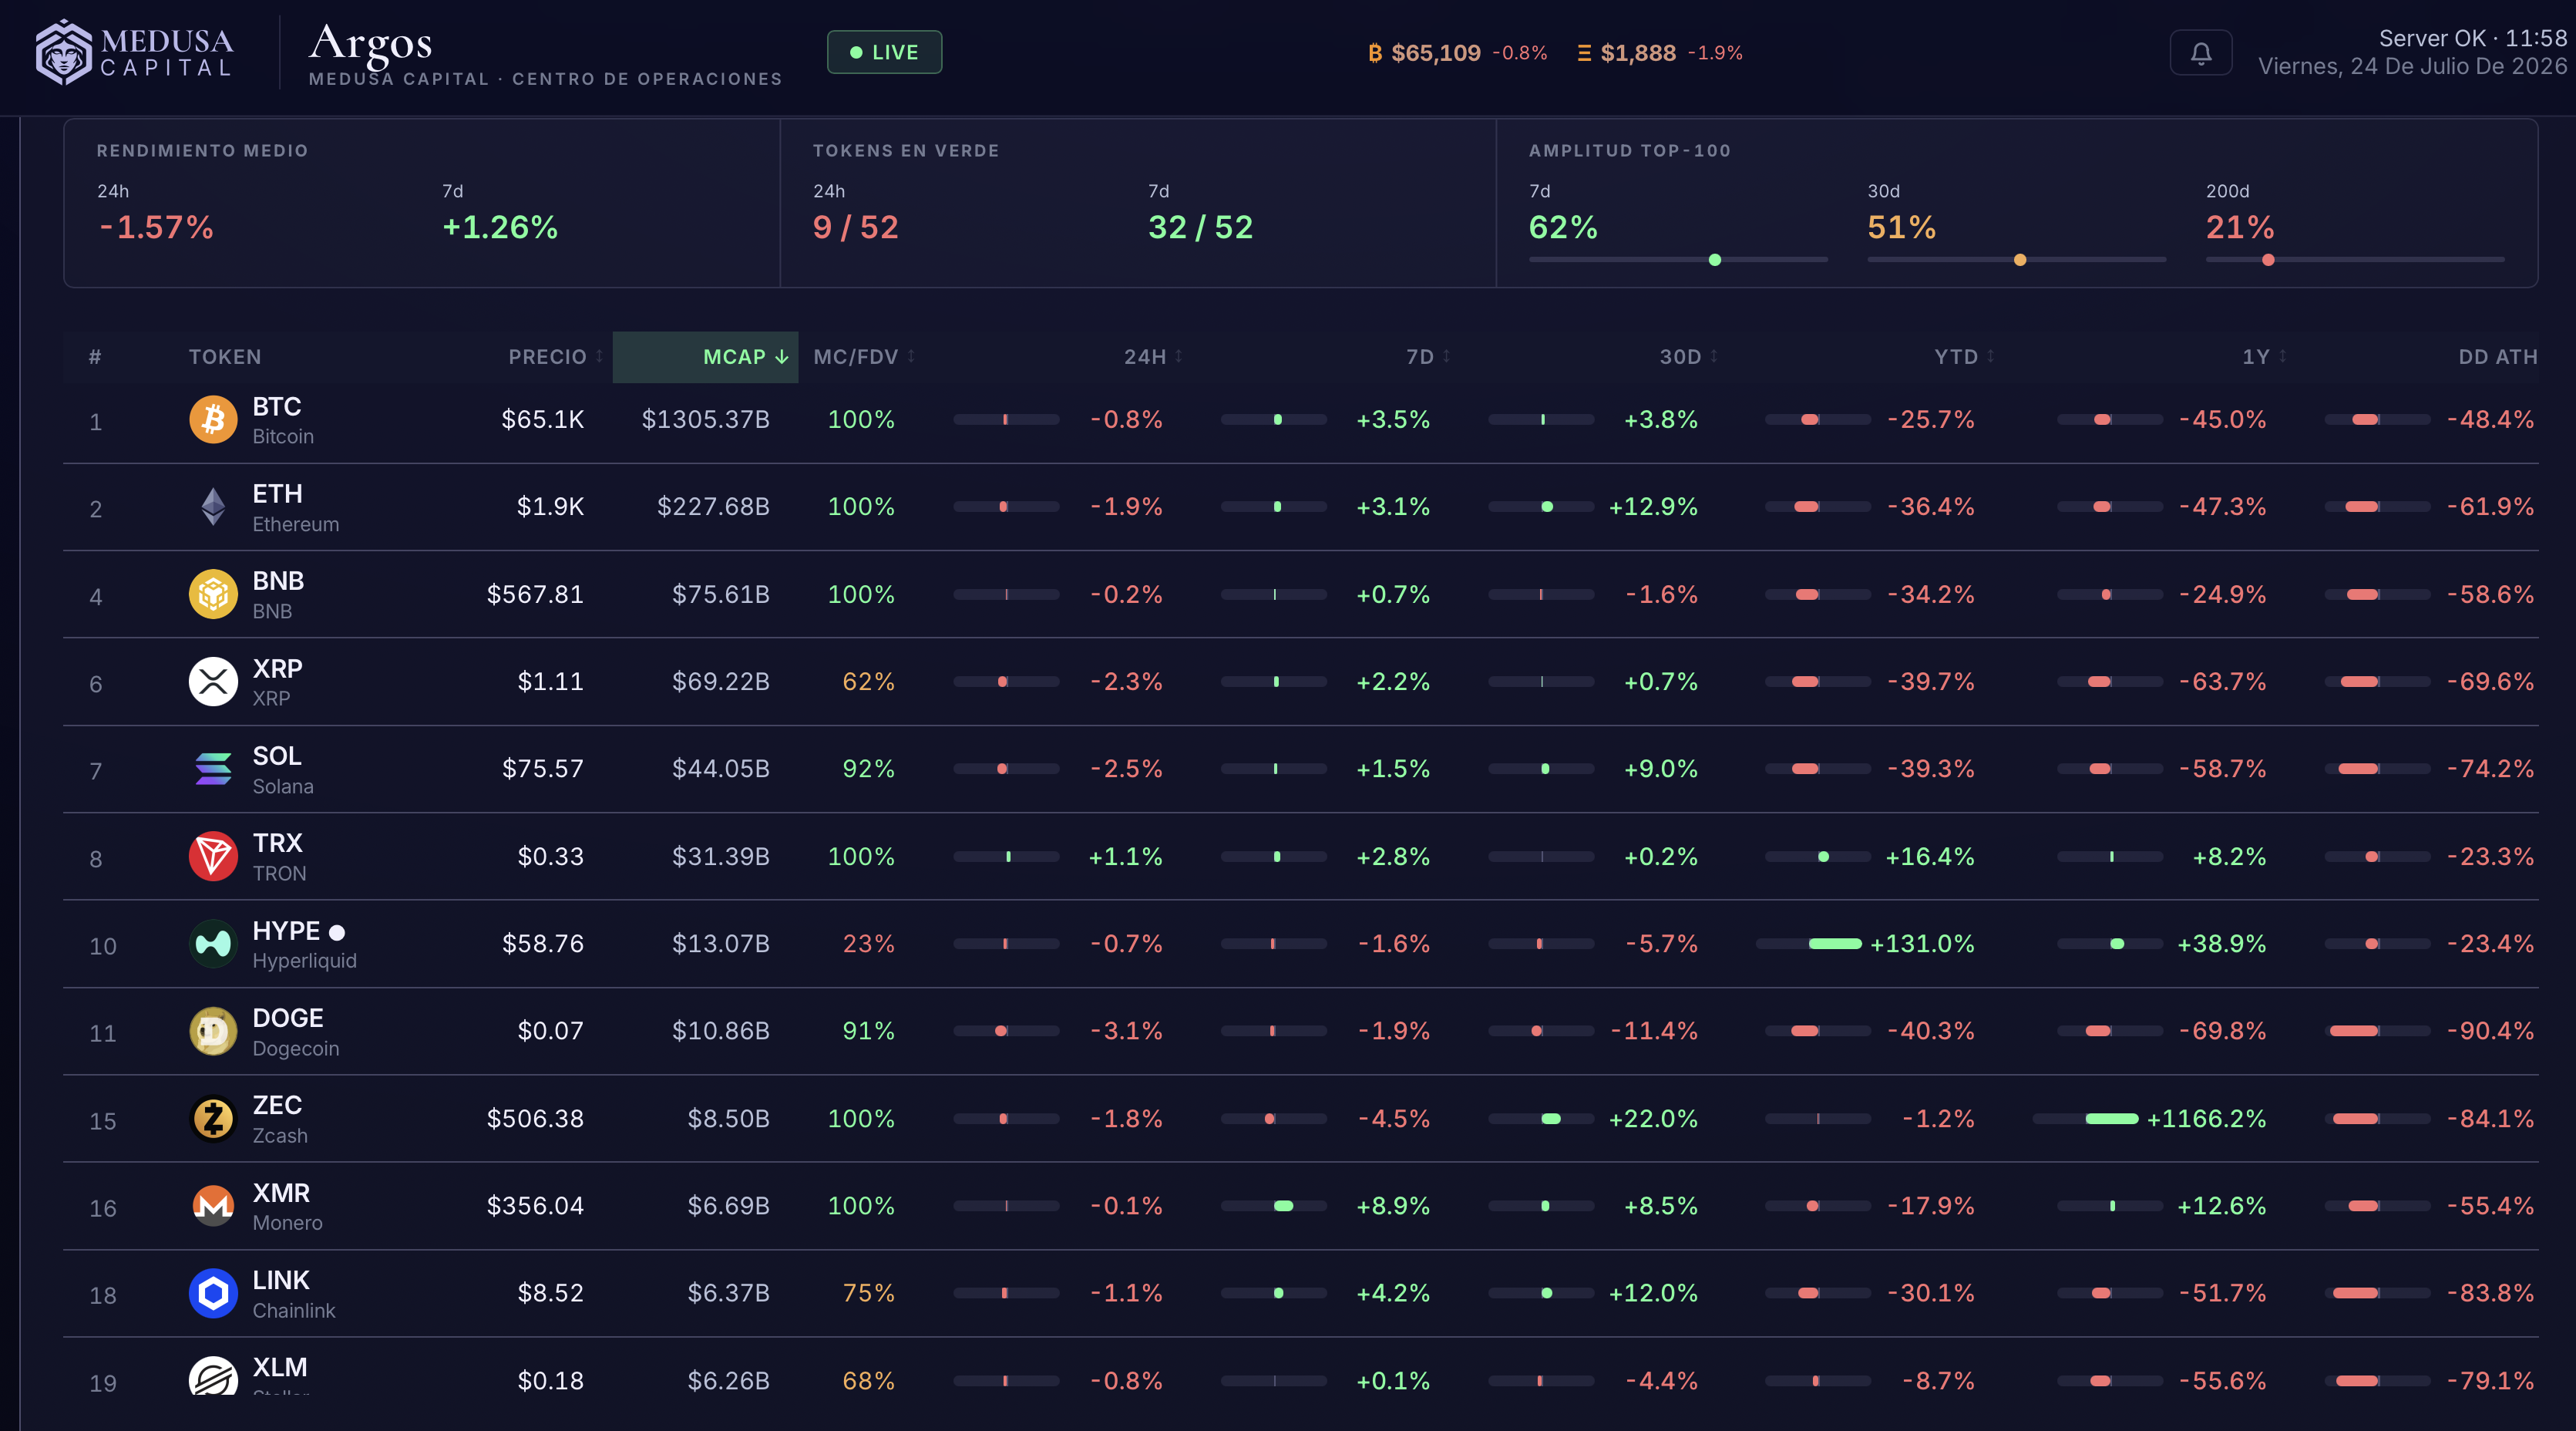Click the 30d amplitude slider dot
Image resolution: width=2576 pixels, height=1431 pixels.
pos(2020,260)
